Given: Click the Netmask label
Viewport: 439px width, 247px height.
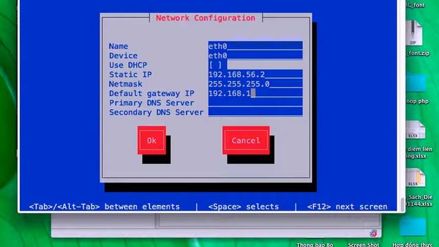Looking at the screenshot, I should (126, 84).
